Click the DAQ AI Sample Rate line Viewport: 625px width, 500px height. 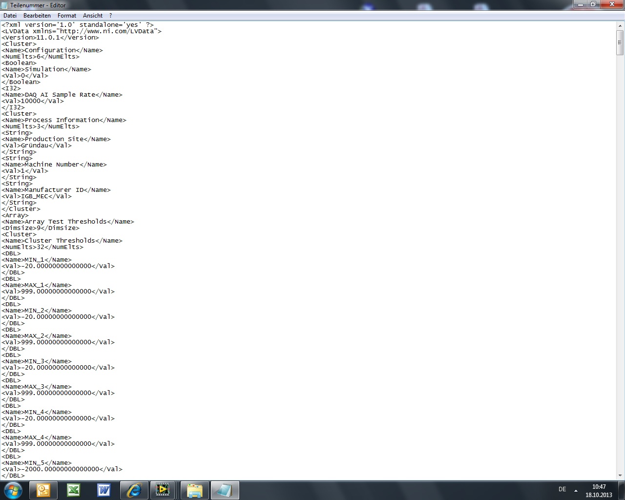pyautogui.click(x=62, y=95)
